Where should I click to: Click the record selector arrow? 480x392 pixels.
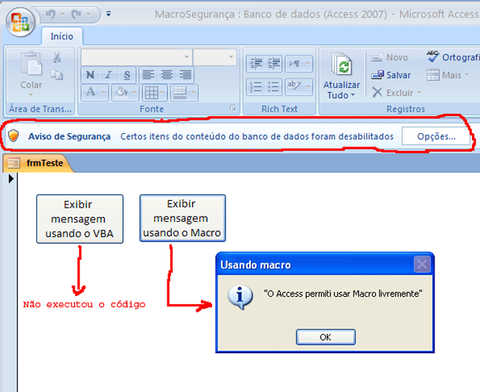[x=11, y=179]
